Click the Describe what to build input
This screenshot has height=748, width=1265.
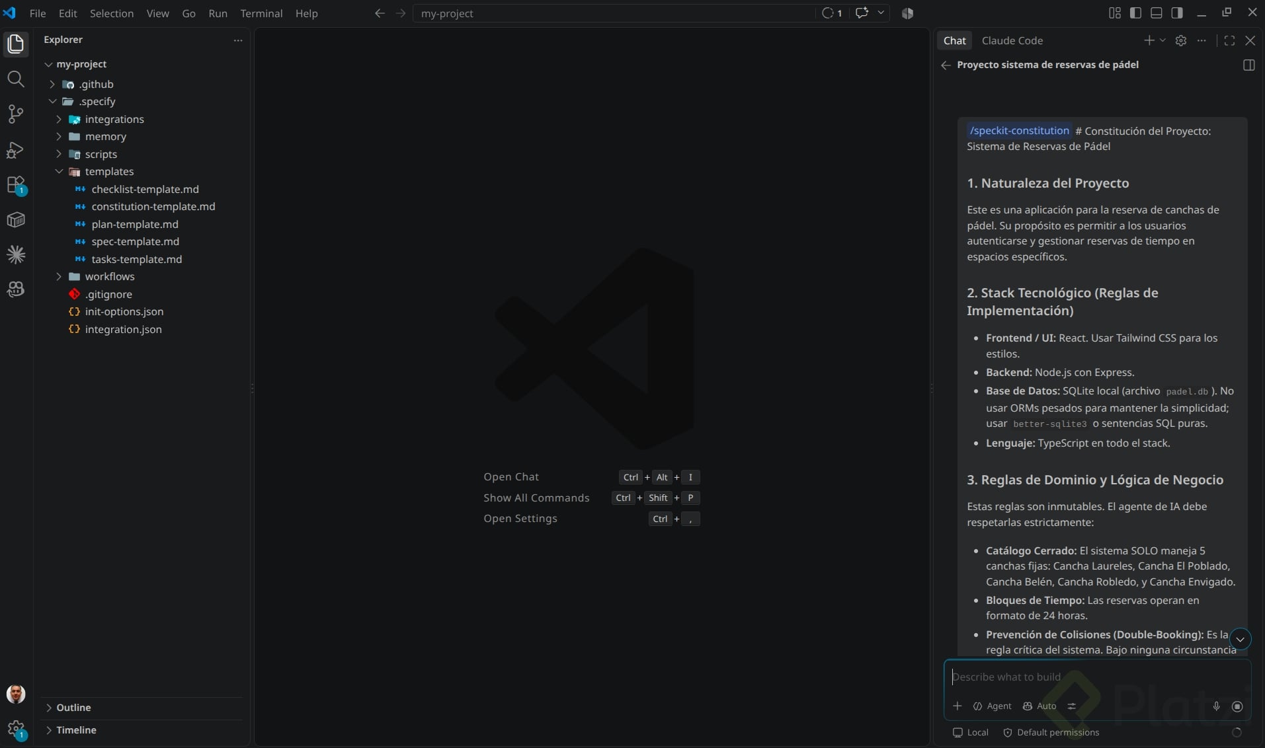pos(1096,677)
